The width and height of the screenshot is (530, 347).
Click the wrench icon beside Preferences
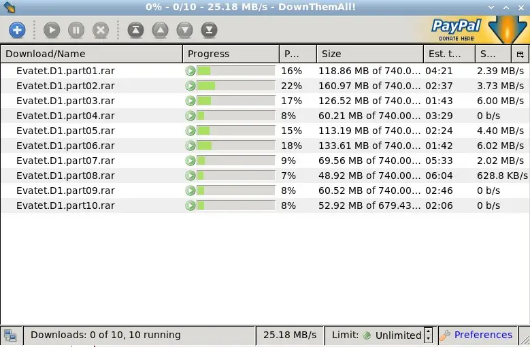tap(445, 335)
